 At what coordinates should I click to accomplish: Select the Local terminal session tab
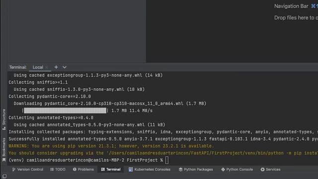(38, 67)
